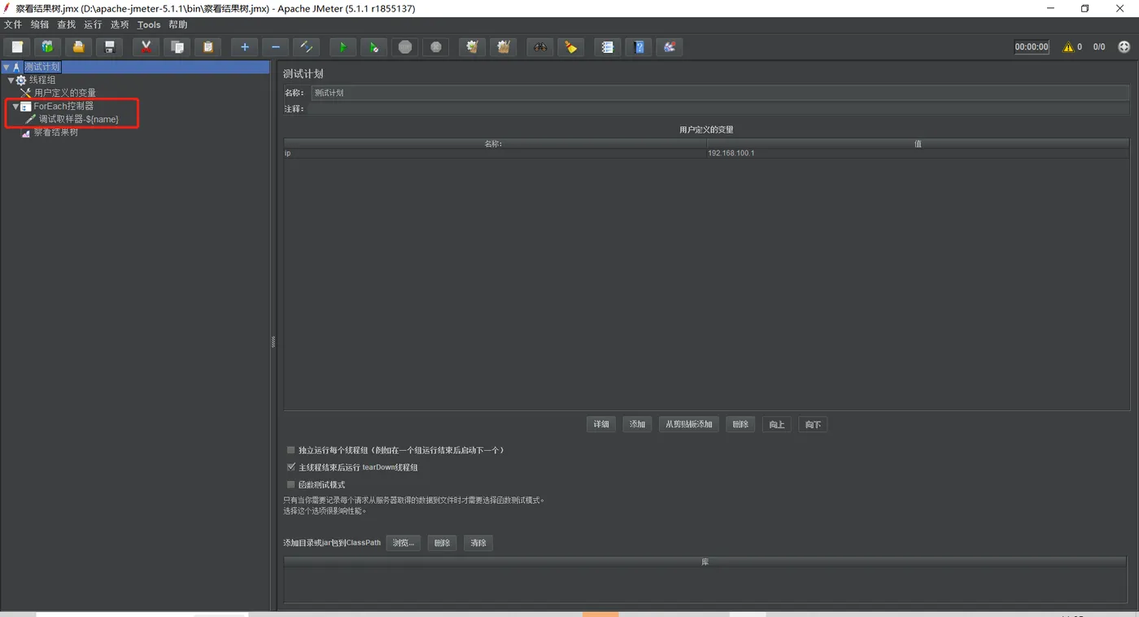This screenshot has width=1139, height=617.
Task: Start the test with the green play icon
Action: pos(343,47)
